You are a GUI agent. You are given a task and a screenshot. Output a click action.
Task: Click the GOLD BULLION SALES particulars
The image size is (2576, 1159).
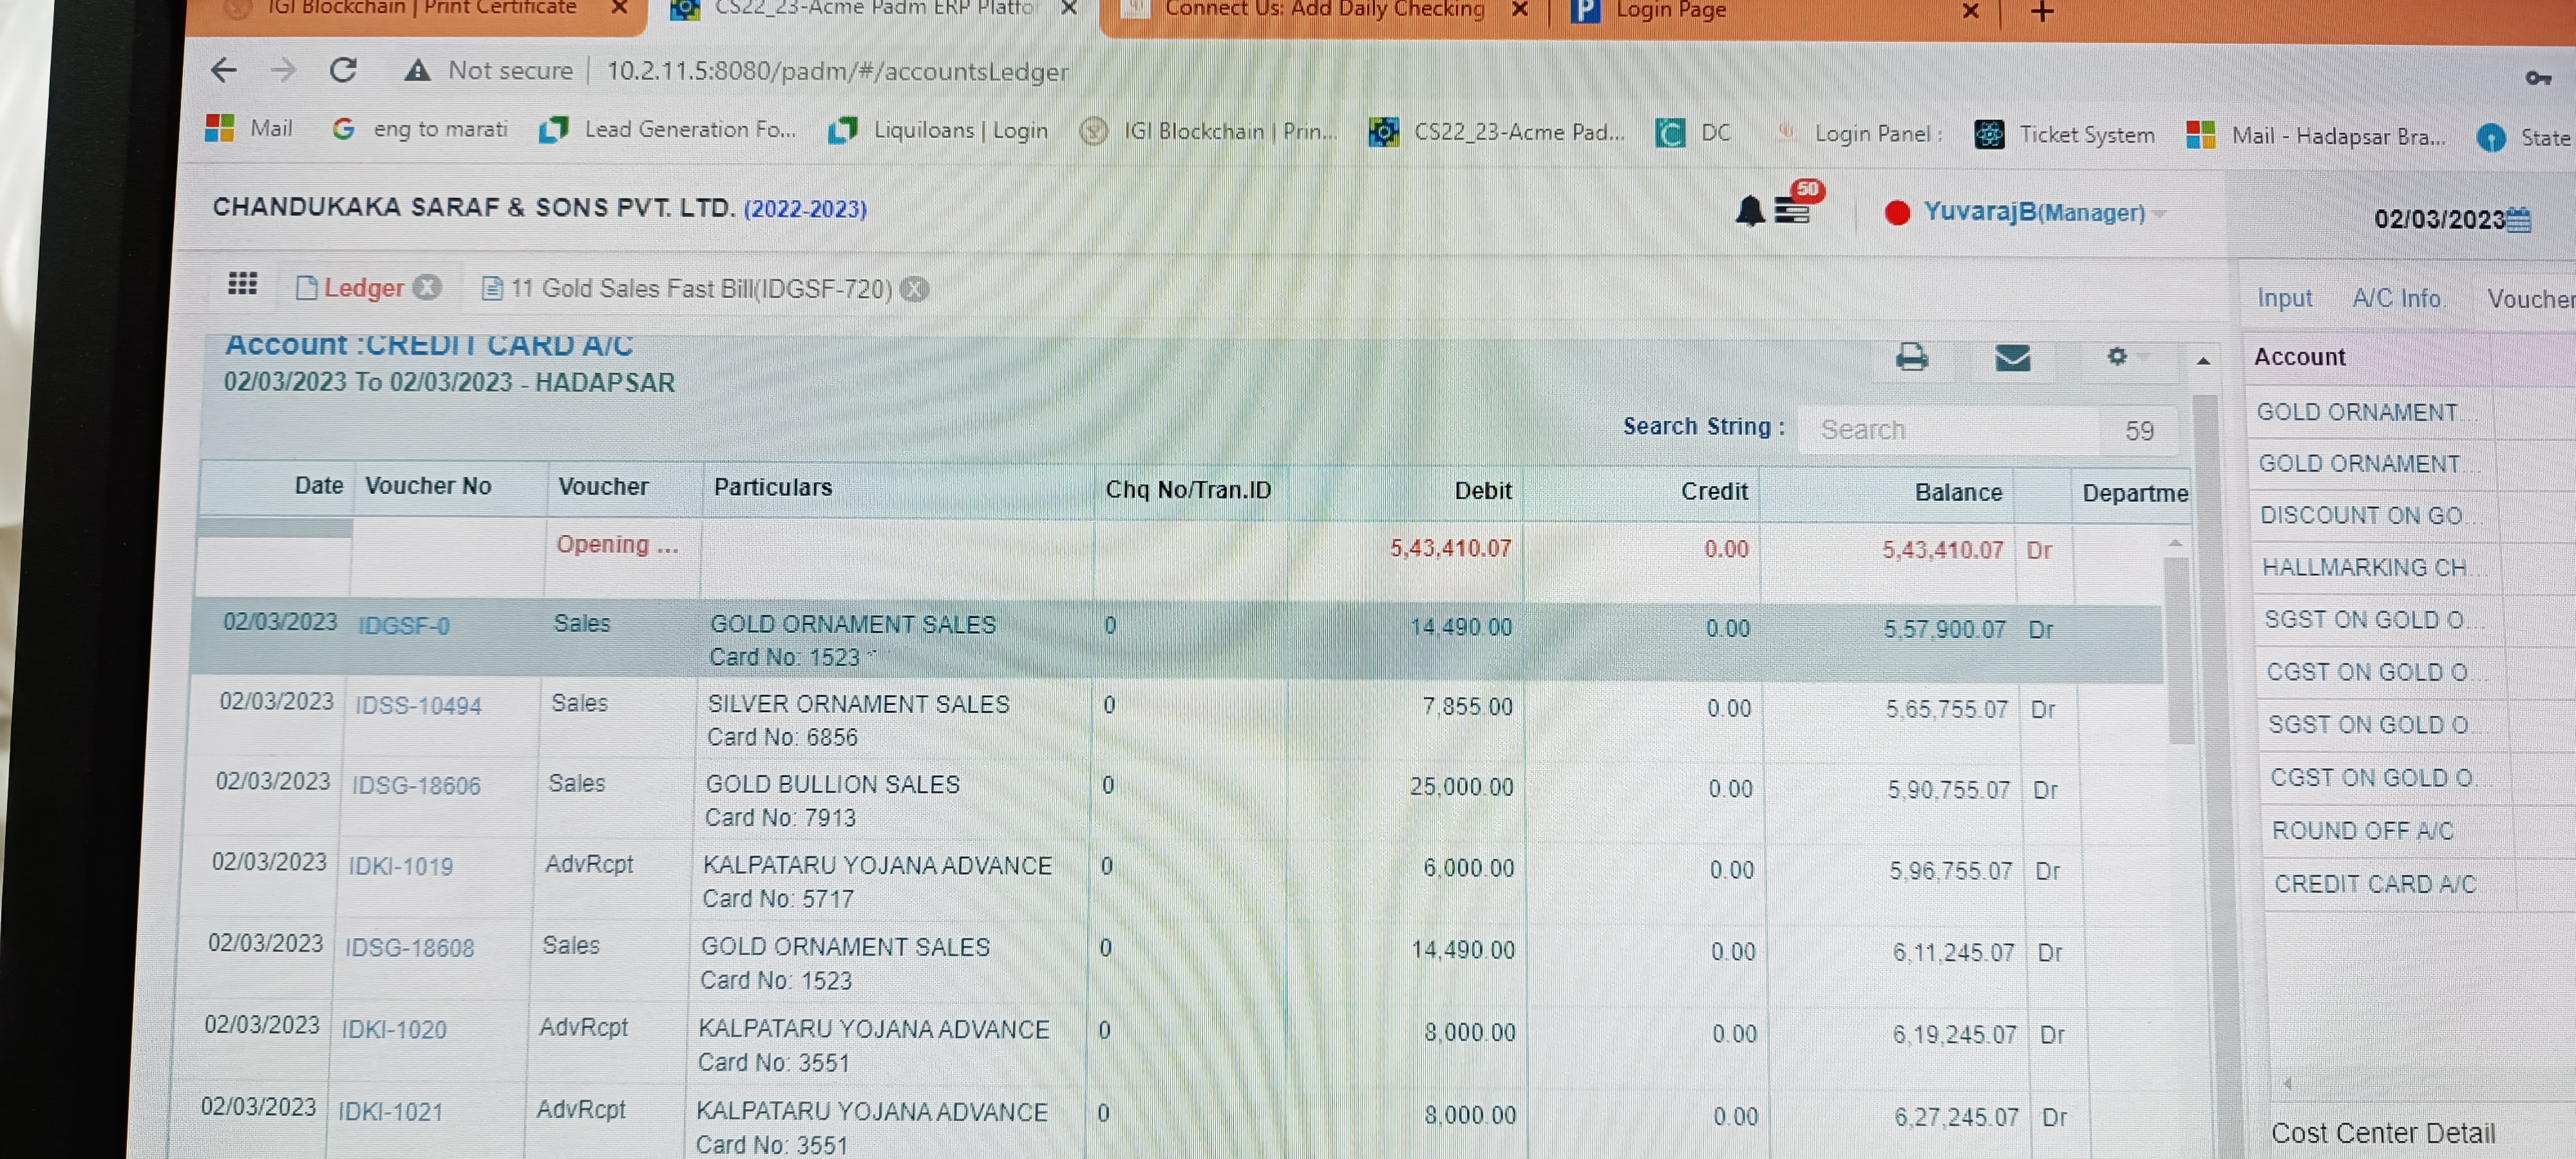(832, 785)
